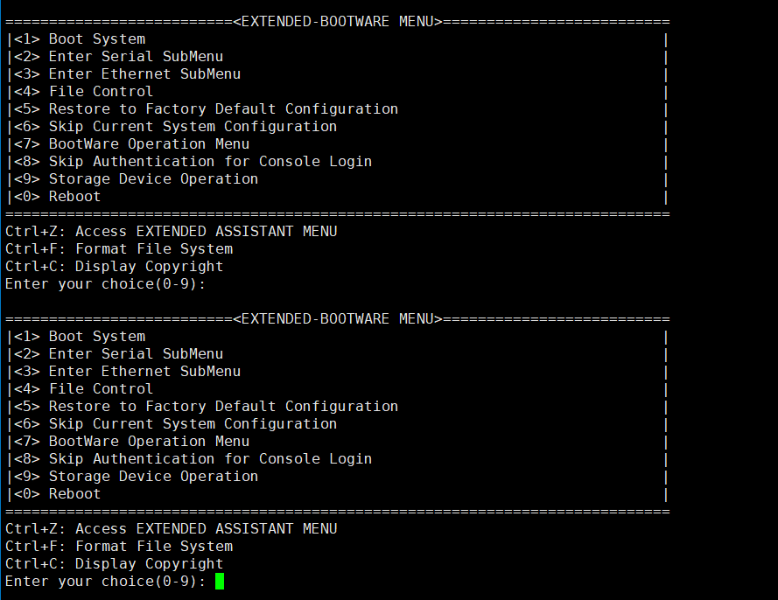
Task: Click the second menu's Boot System line
Action: 96,337
